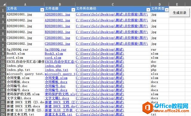Open the 新建文本文档.txt file link
This screenshot has width=191, height=116.
[x=58, y=115]
